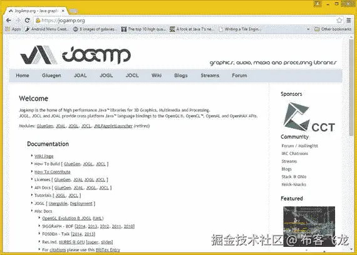Viewport: 357px width, 255px height.
Task: Open the Writing a Tile Engin... bookmark
Action: [240, 29]
